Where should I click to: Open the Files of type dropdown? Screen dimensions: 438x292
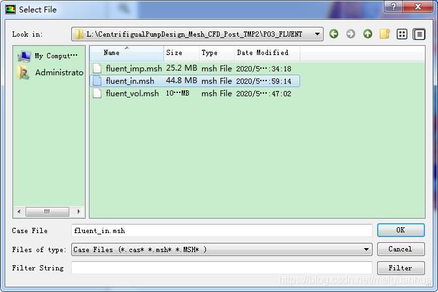pyautogui.click(x=366, y=249)
